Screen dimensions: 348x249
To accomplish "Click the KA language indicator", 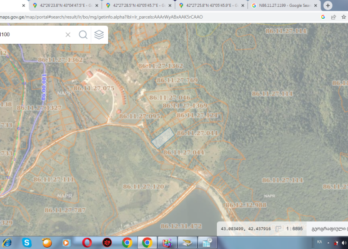I will pyautogui.click(x=319, y=242).
